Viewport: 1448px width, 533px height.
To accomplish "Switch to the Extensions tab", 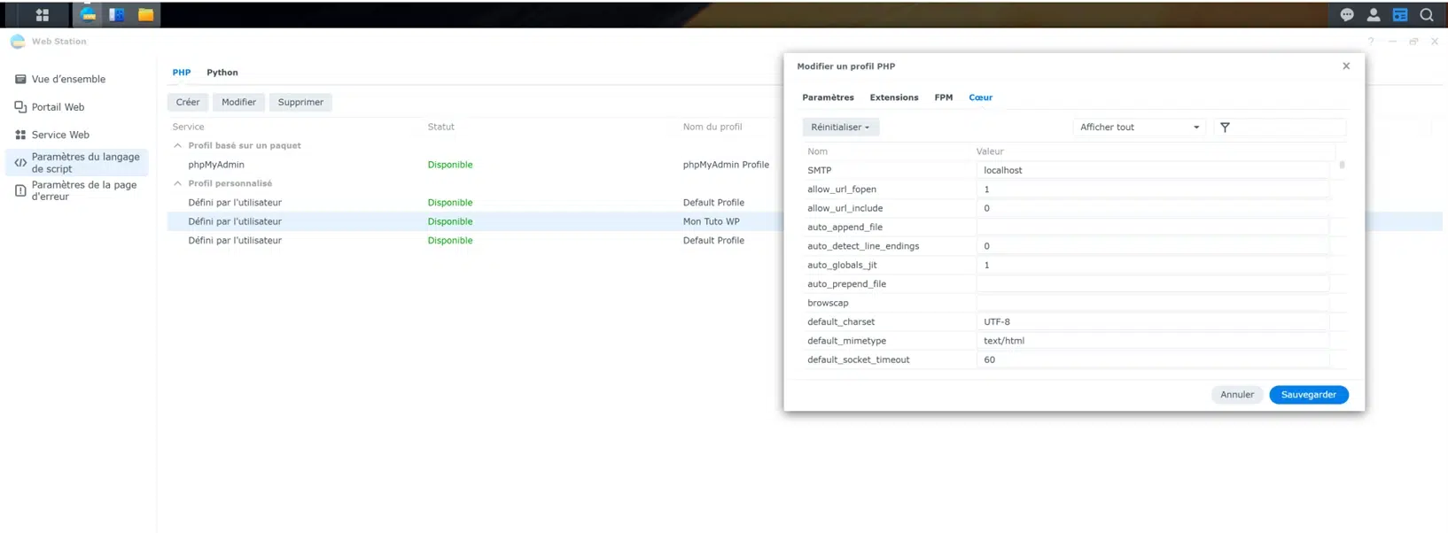I will click(x=893, y=97).
